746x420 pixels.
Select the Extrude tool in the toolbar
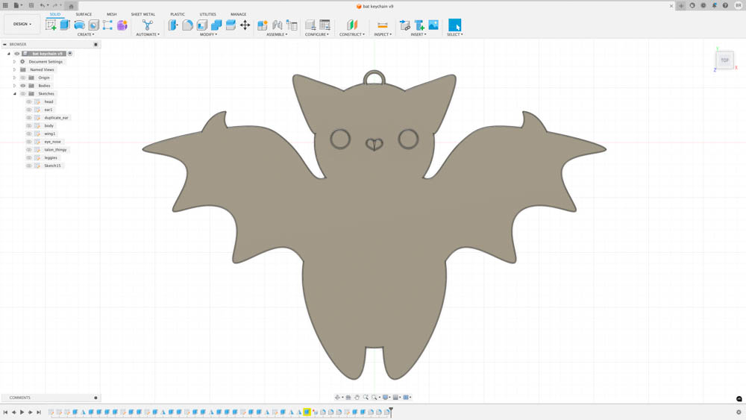65,25
